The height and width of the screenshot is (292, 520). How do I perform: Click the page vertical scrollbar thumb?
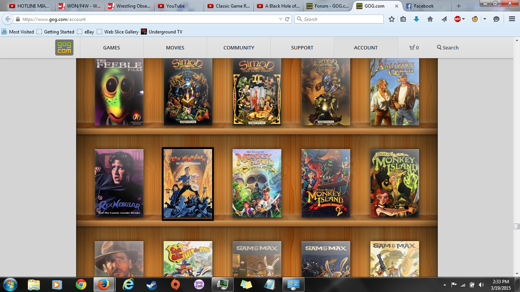pos(516,227)
